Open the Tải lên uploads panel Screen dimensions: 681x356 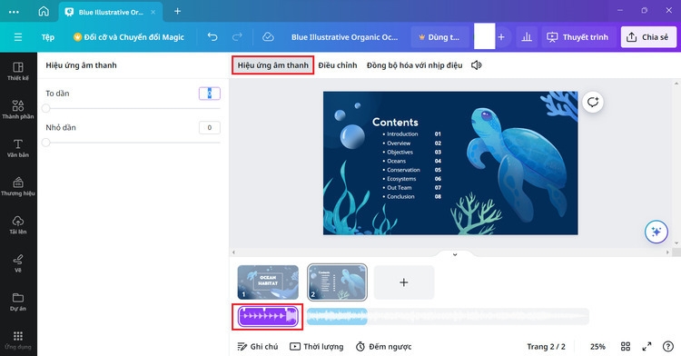point(18,225)
